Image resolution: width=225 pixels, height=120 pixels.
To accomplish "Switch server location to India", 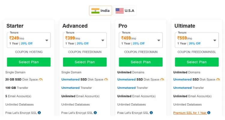I will click(x=100, y=10).
